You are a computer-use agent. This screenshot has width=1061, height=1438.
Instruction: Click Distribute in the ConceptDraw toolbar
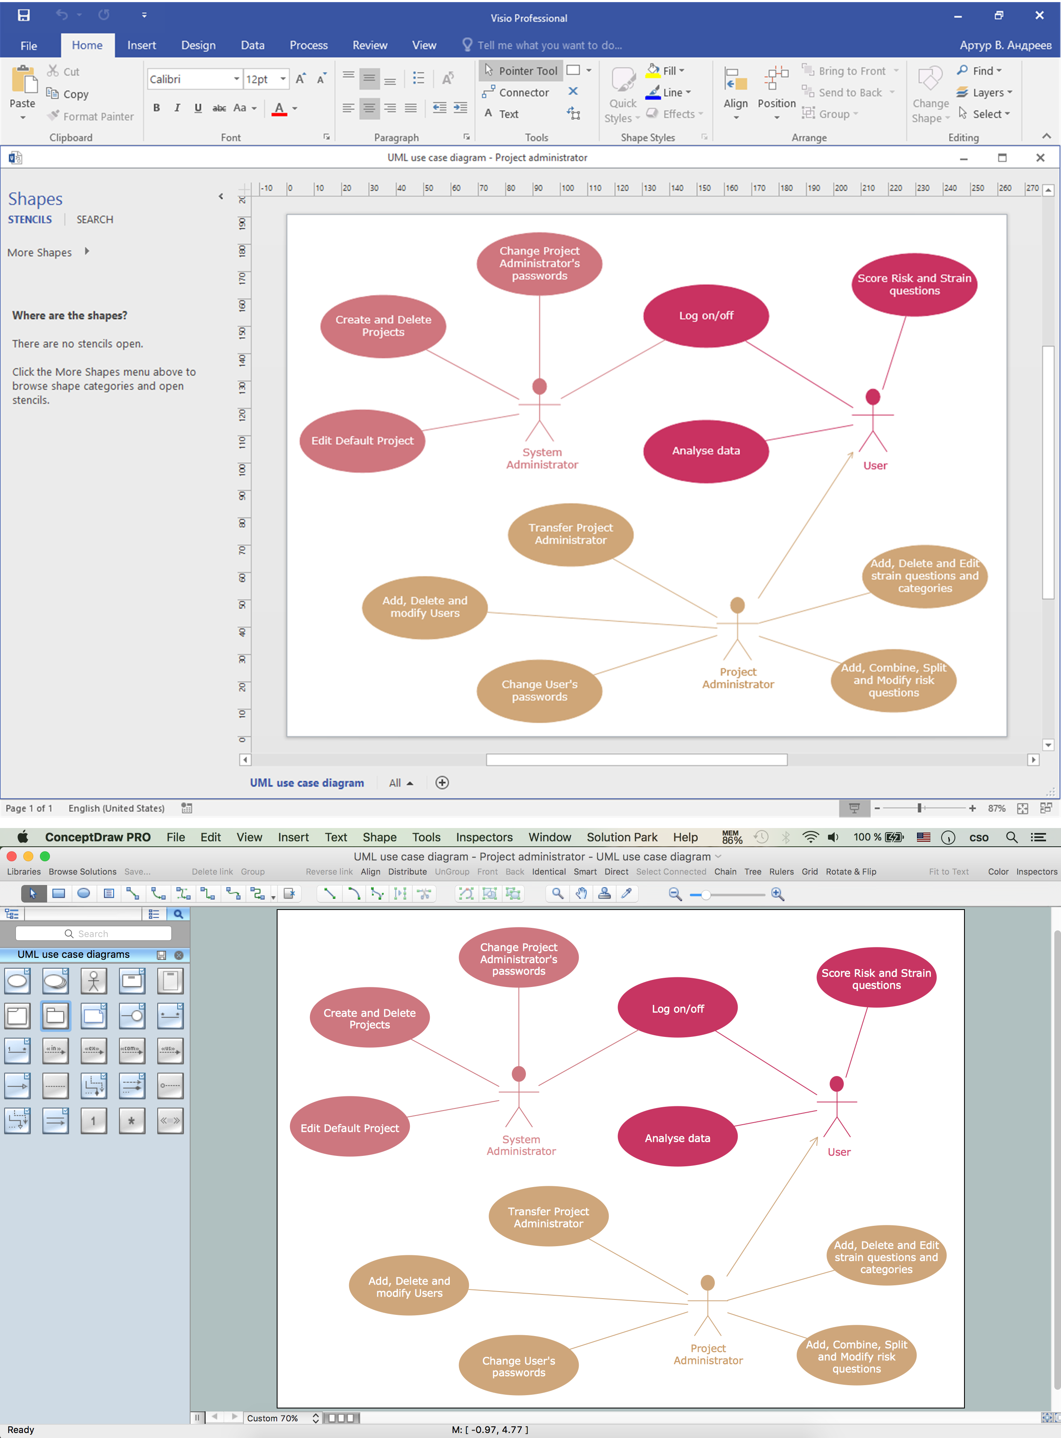[407, 872]
